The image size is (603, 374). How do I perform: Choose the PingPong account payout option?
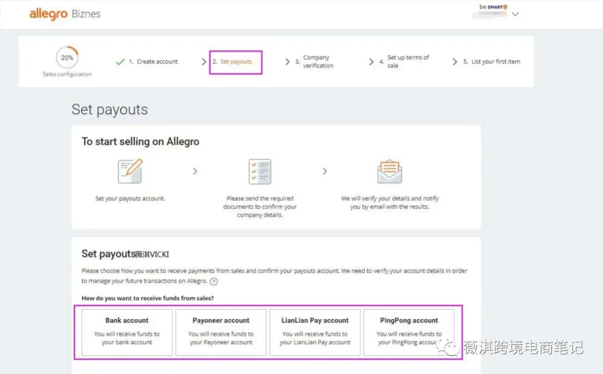[x=409, y=332]
